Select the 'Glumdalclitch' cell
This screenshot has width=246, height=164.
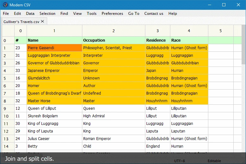pos(54,78)
